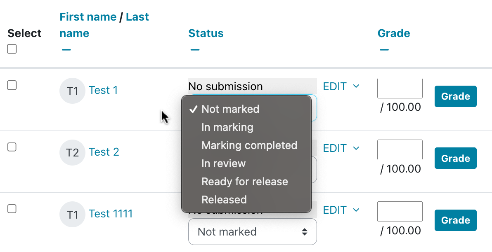Click the T1 avatar for Test 1111
Viewport: 492px width, 252px height.
click(x=72, y=215)
